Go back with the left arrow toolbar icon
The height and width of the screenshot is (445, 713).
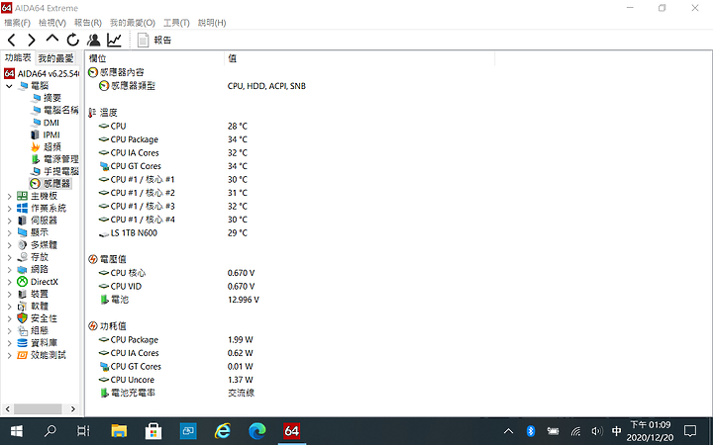[x=12, y=40]
